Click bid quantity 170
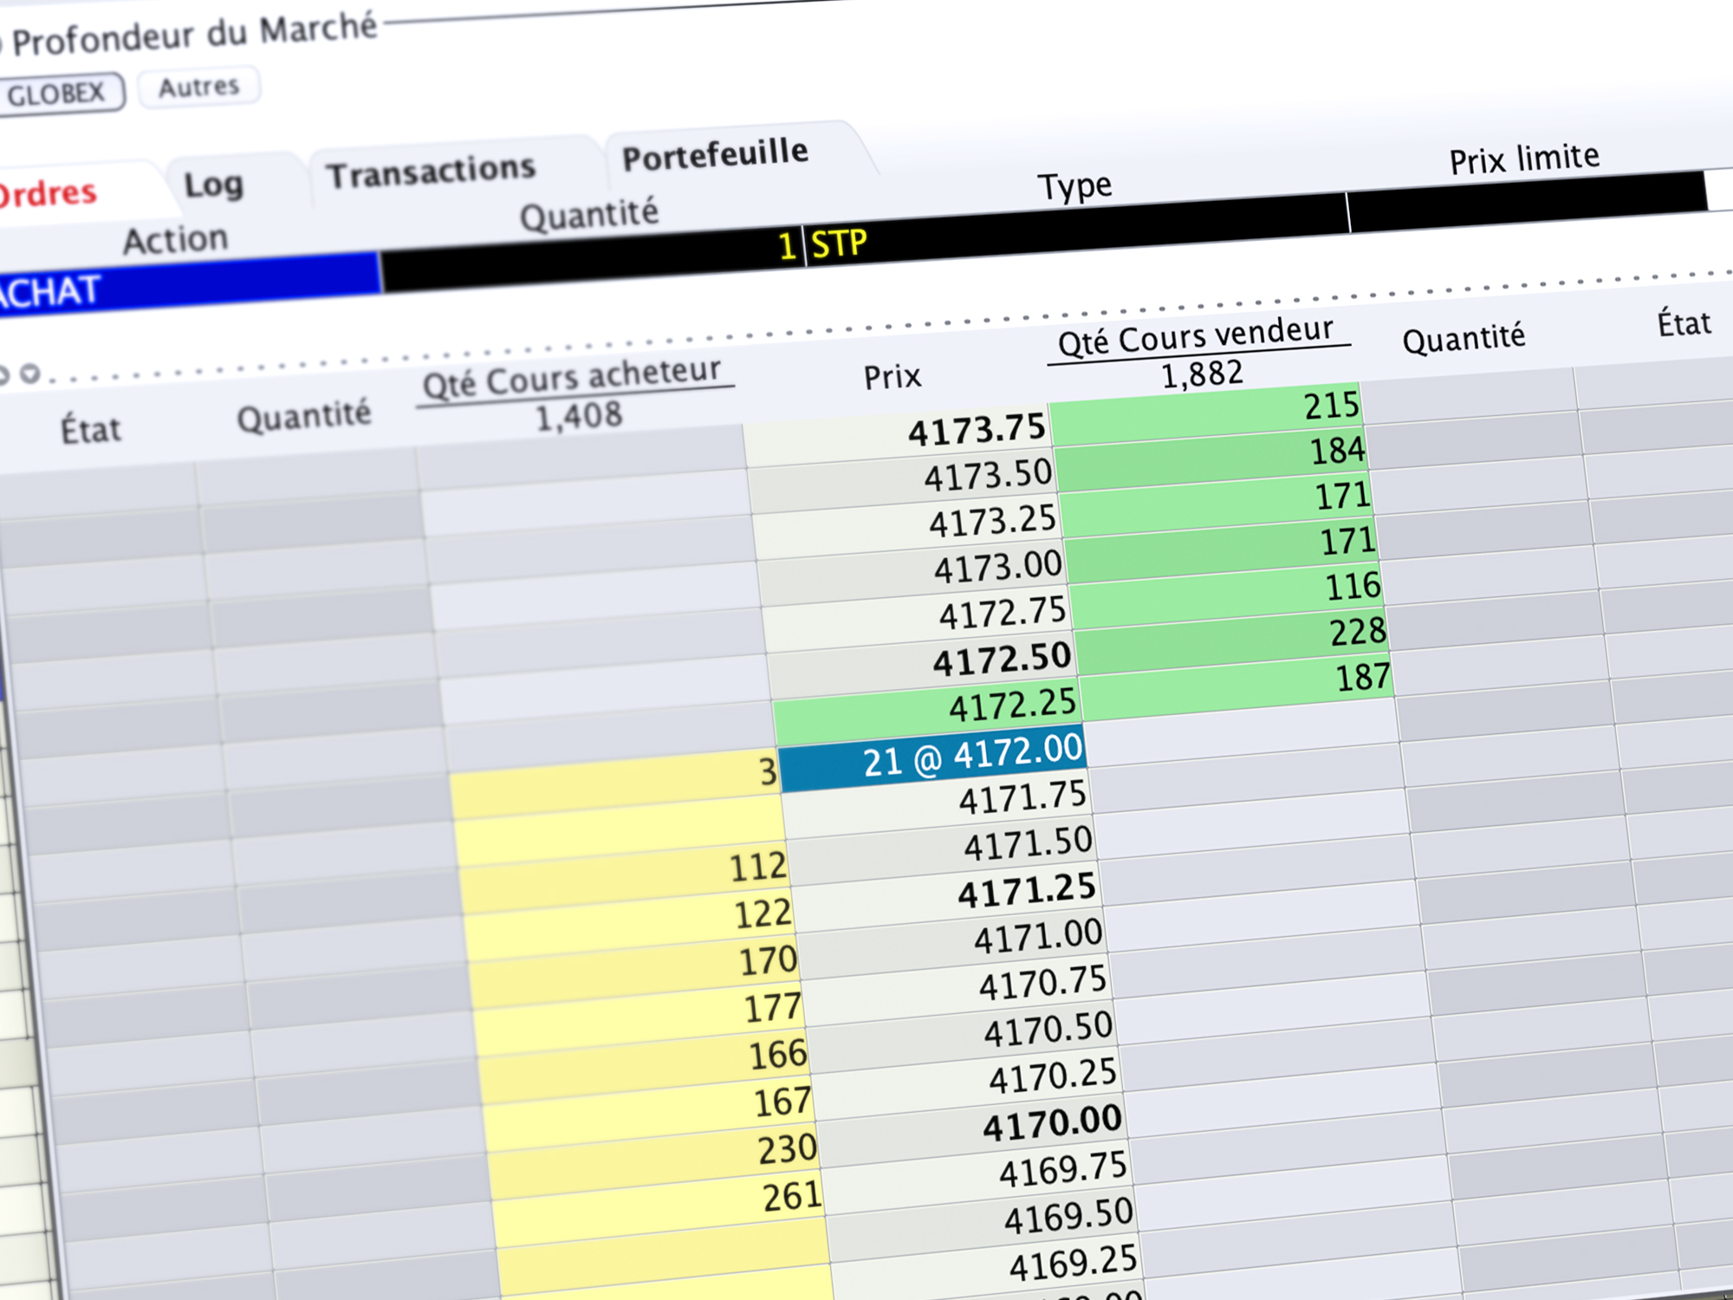 click(768, 960)
